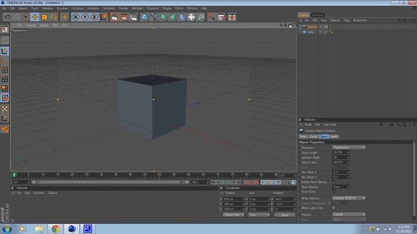Click the timeline preview range slider
Screen dimensions: 417x234
pos(111,182)
